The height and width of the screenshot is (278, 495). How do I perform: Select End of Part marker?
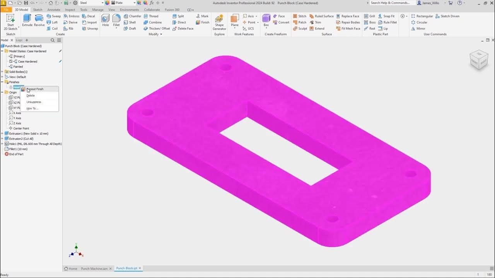[x=14, y=154]
